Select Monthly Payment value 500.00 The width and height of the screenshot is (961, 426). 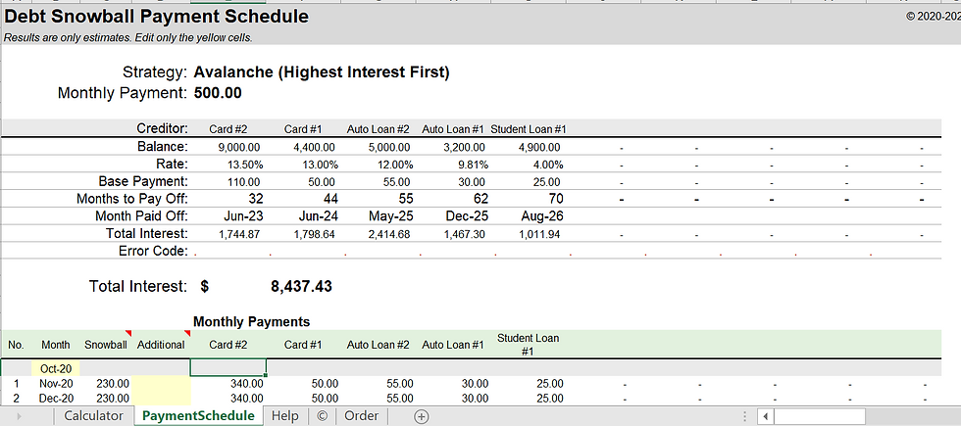click(218, 93)
